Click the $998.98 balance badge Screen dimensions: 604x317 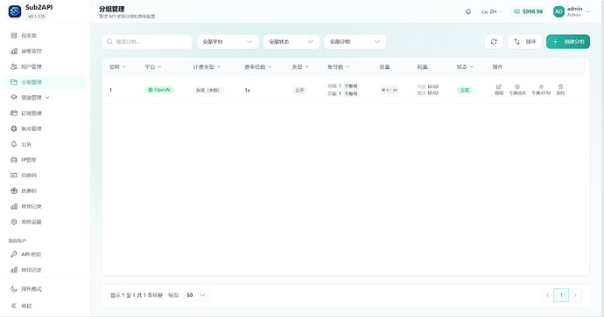(529, 11)
